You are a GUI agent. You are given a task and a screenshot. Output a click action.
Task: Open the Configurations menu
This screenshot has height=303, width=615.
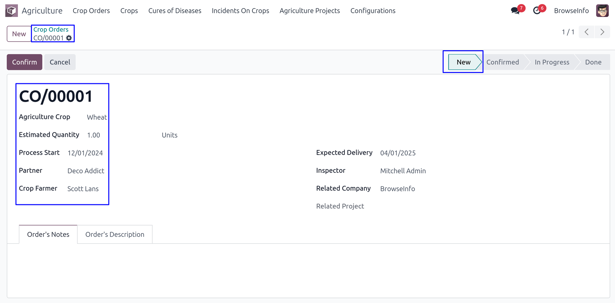[373, 11]
